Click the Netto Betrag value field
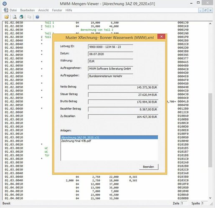This screenshot has width=215, height=208. coord(123,87)
